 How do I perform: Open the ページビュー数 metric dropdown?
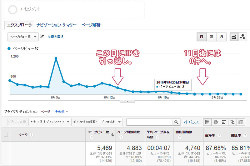coord(23,37)
